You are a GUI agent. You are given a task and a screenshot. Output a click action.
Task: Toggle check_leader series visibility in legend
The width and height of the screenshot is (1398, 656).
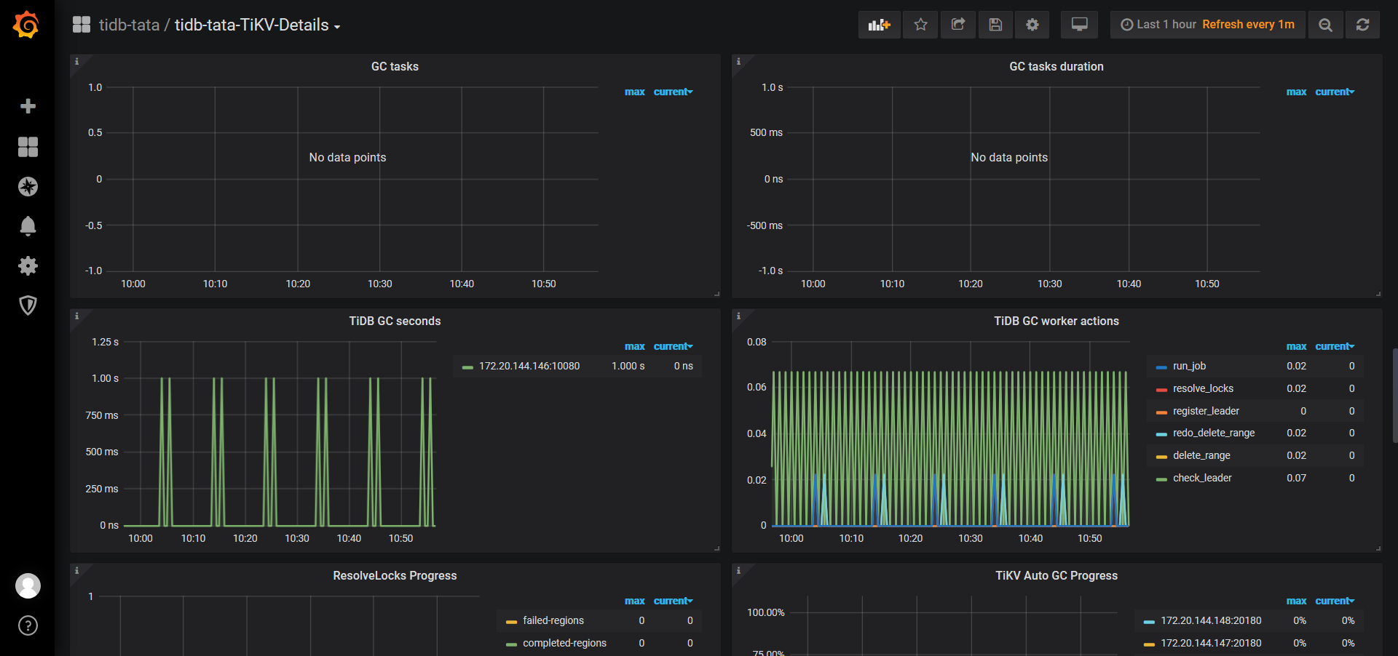(1202, 478)
